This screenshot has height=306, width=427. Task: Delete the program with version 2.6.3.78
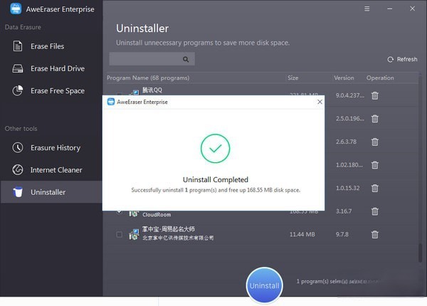[x=375, y=142]
